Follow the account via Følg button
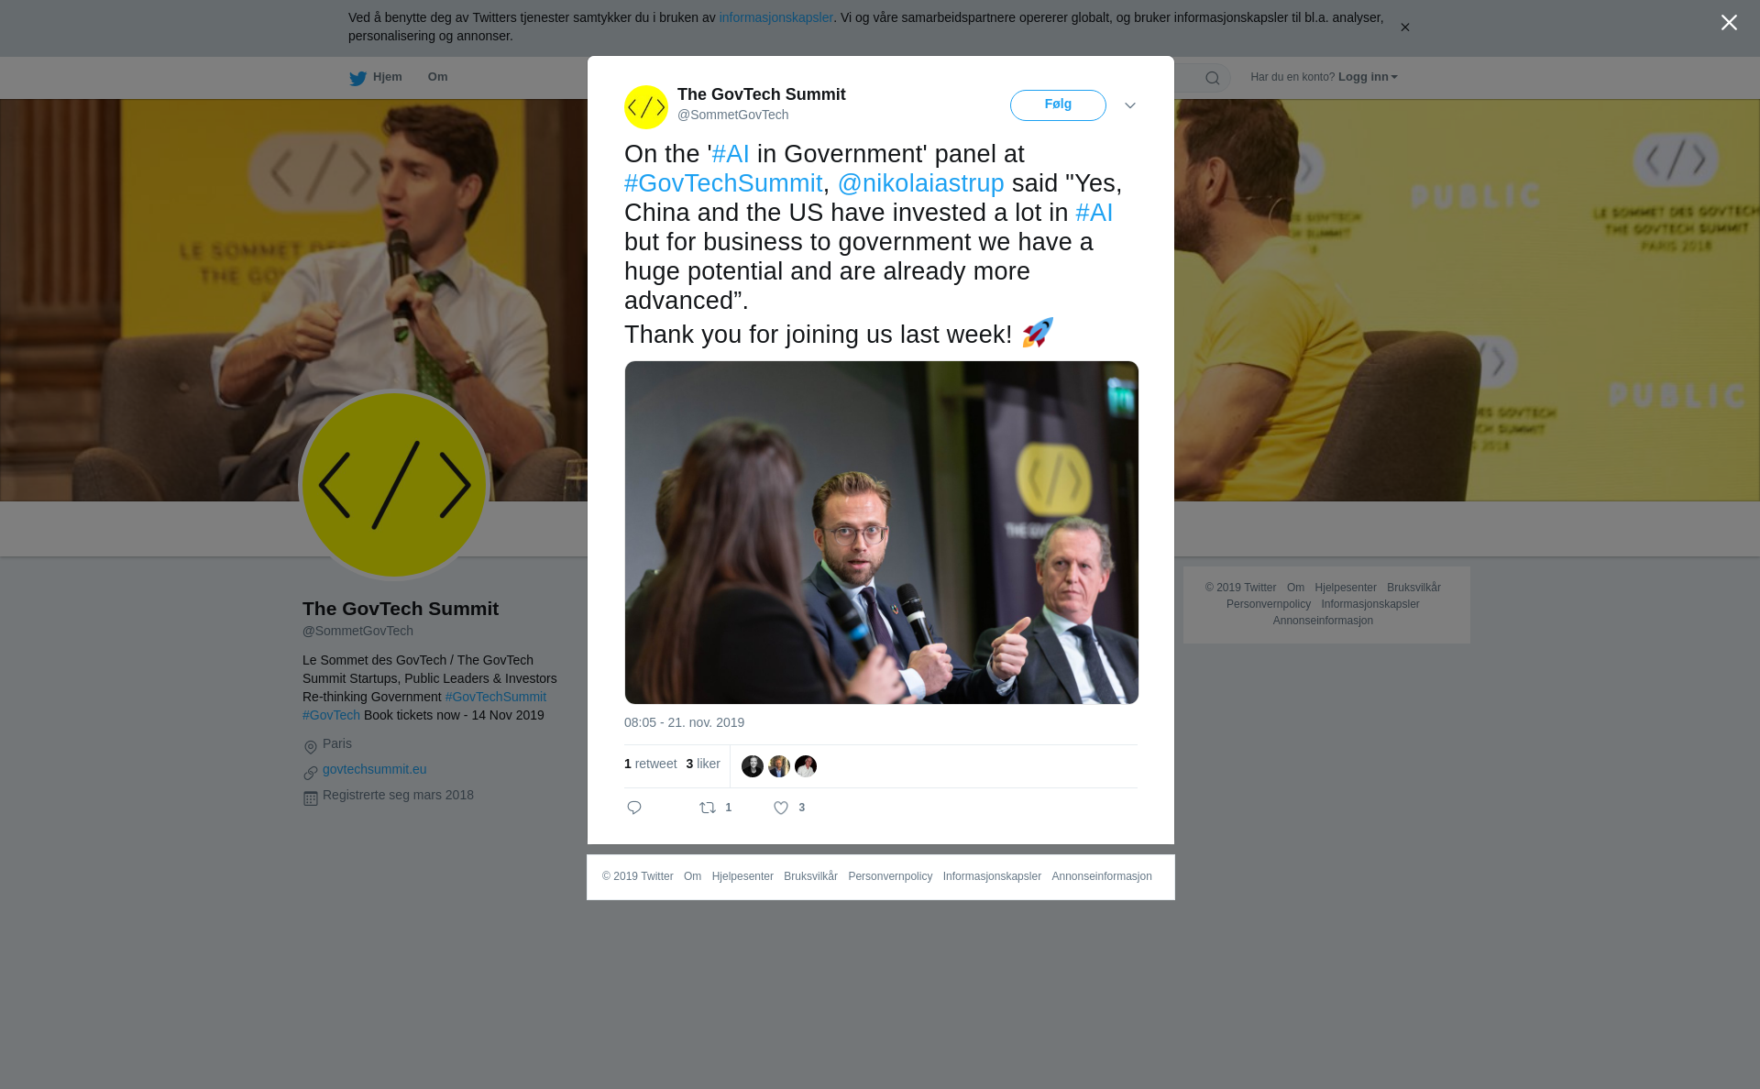This screenshot has height=1089, width=1760. coord(1058,105)
